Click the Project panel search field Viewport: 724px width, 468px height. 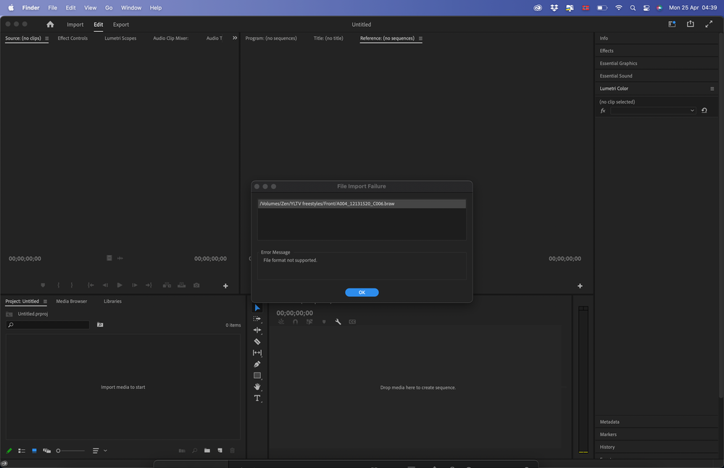pos(48,325)
